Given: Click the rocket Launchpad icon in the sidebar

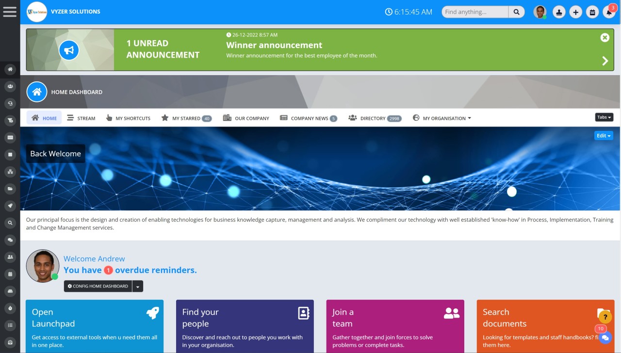Looking at the screenshot, I should [x=10, y=206].
